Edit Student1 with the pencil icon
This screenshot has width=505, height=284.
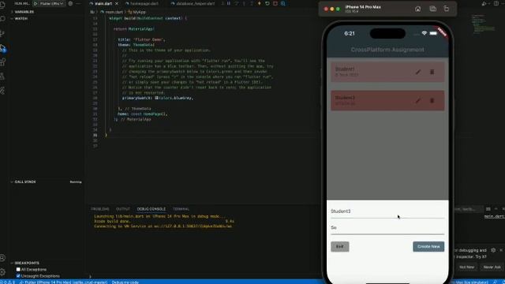[418, 72]
